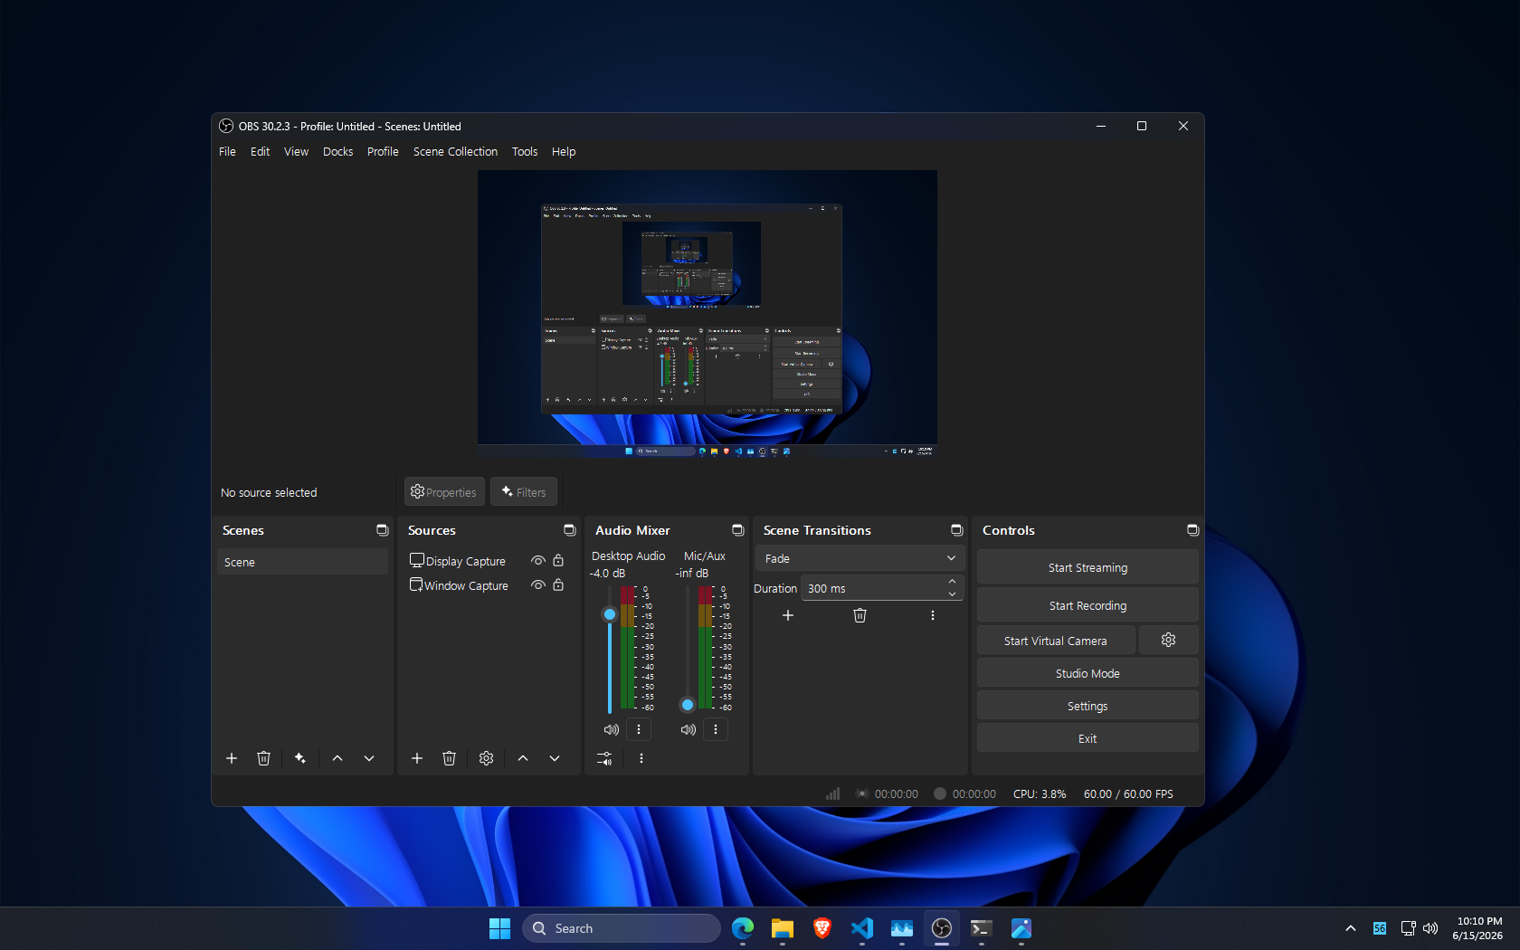Hide the Display Capture source
1520x950 pixels.
click(x=538, y=561)
